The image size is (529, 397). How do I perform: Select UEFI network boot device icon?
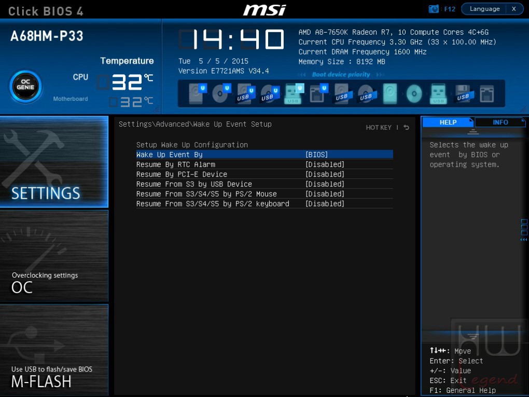(x=318, y=93)
